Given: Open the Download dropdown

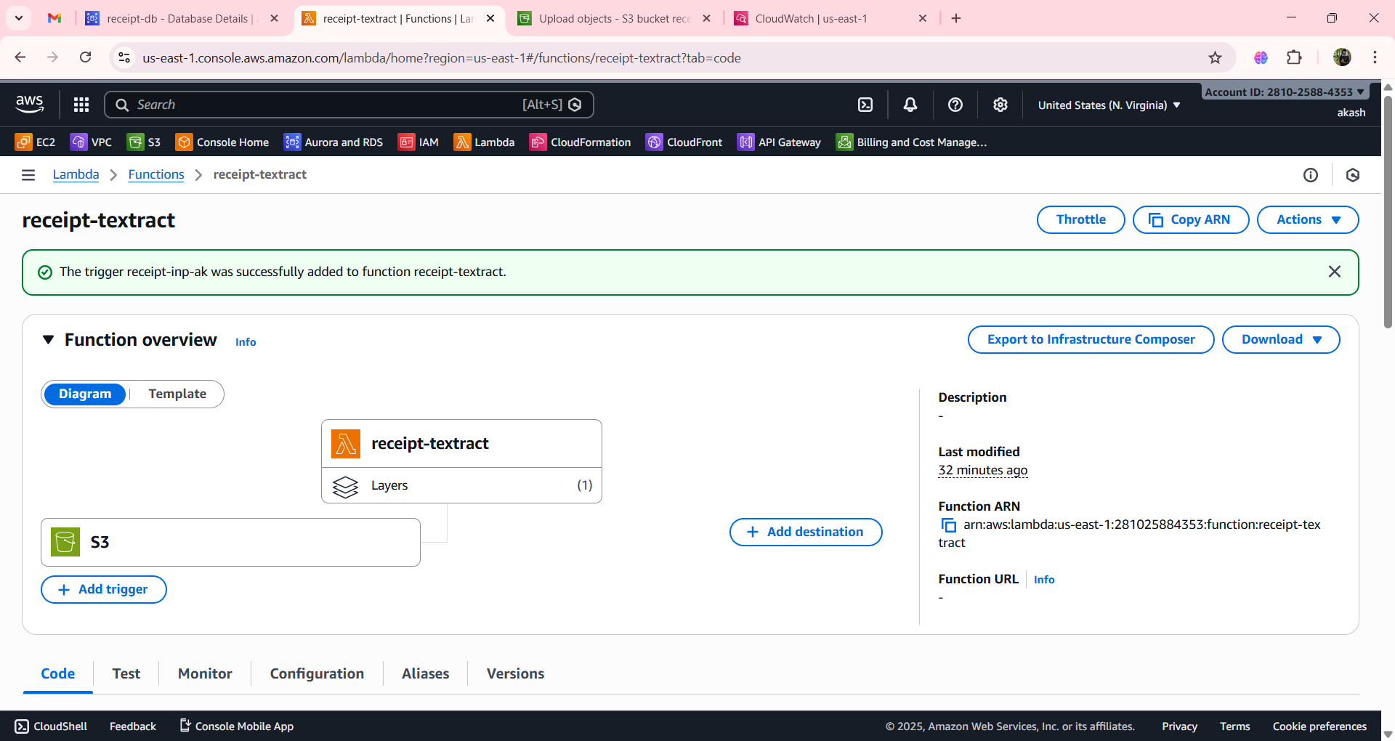Looking at the screenshot, I should [1280, 339].
